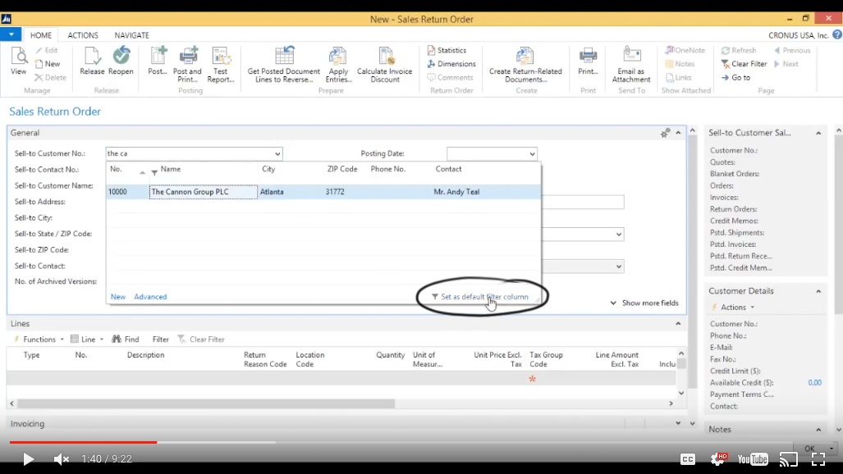The width and height of the screenshot is (843, 474).
Task: Switch to the ACTIONS ribbon tab
Action: (x=83, y=35)
